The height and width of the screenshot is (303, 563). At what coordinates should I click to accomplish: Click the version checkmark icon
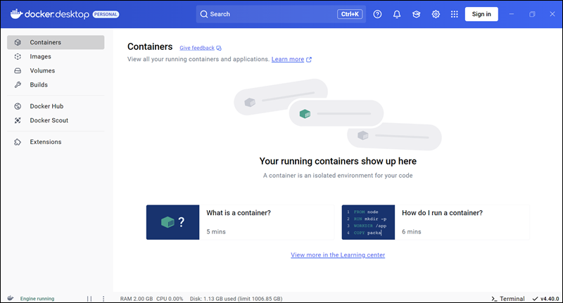535,299
